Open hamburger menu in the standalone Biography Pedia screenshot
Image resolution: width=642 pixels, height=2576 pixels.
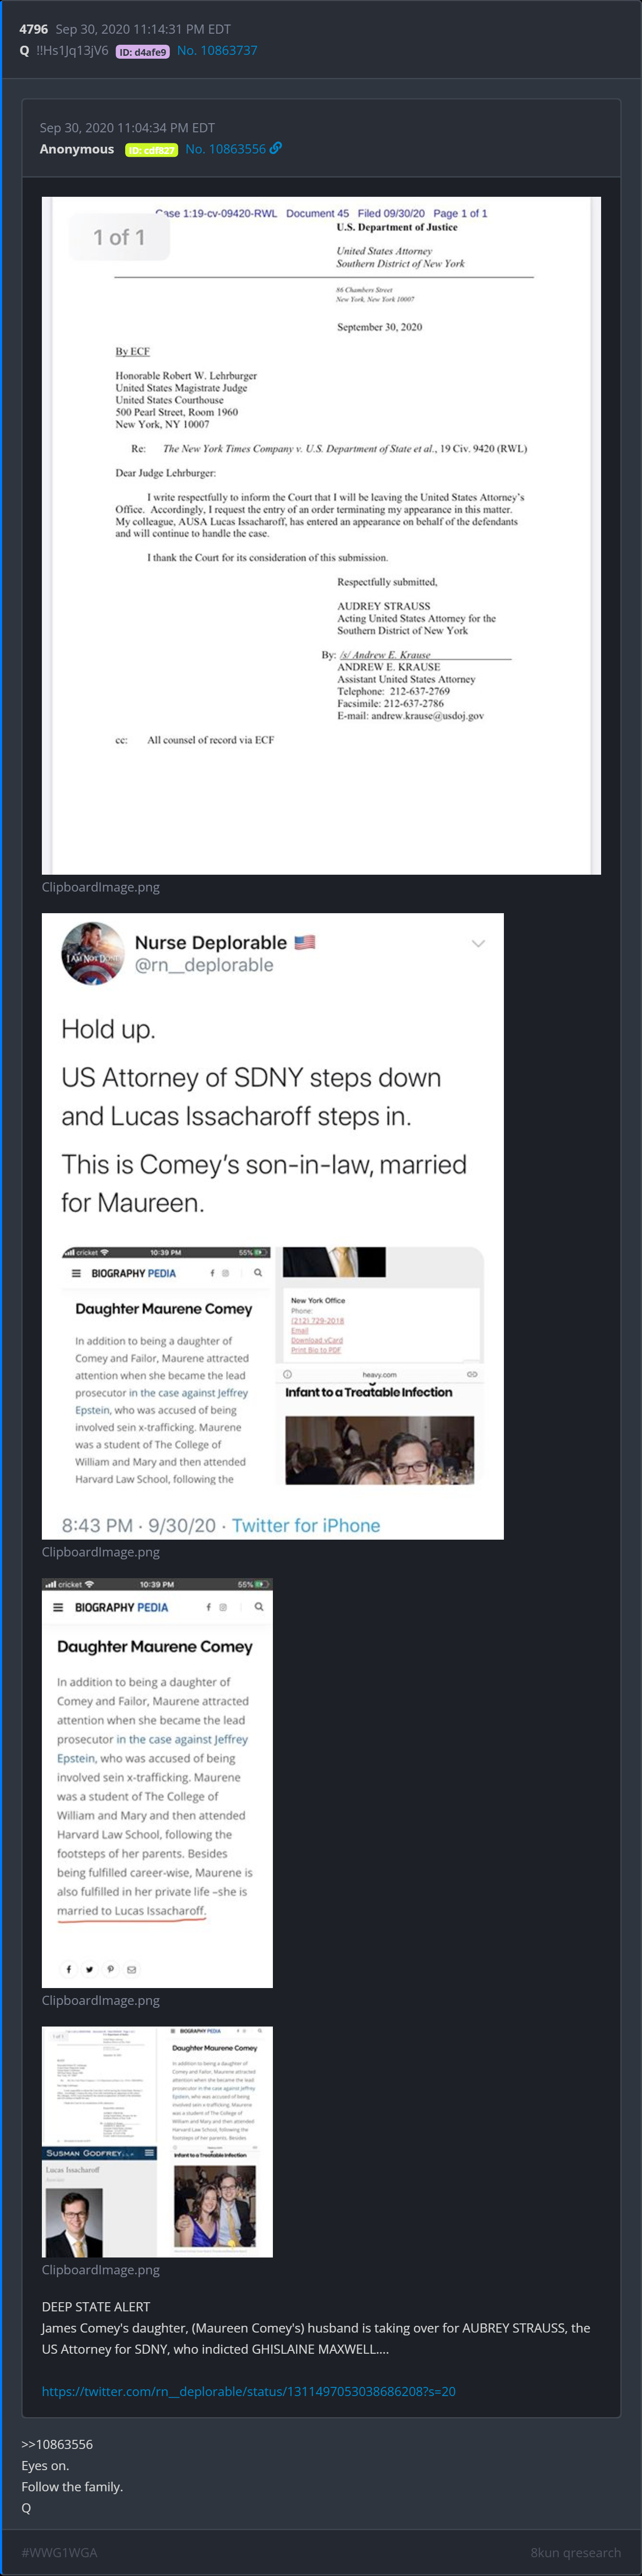click(x=58, y=1607)
